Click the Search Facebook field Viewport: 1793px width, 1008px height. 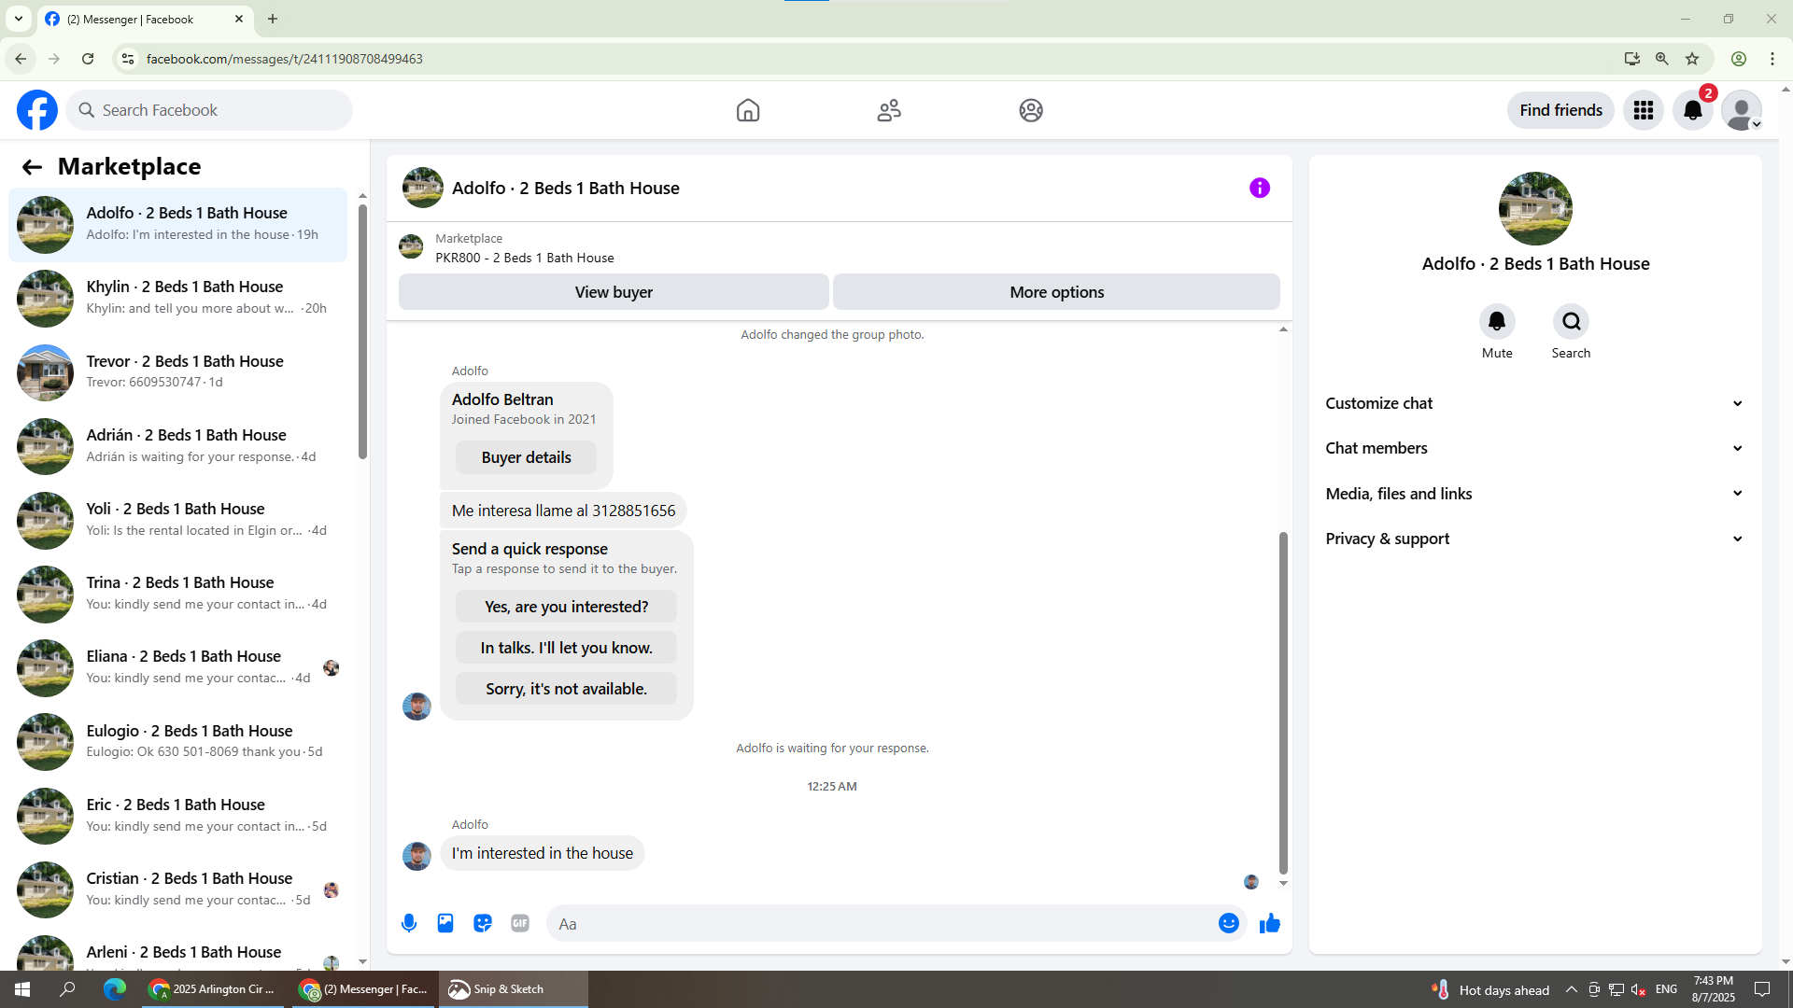pos(209,110)
